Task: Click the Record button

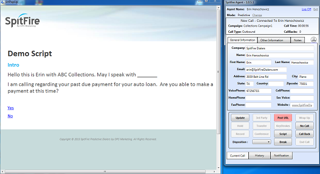Action: coord(240,134)
